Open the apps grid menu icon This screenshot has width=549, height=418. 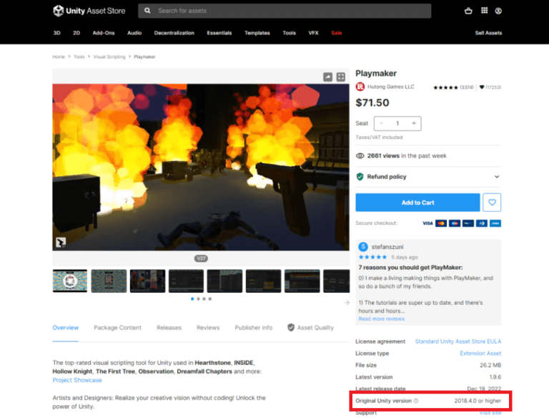484,11
